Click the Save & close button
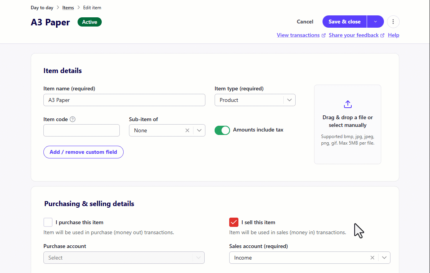This screenshot has height=273, width=430. tap(344, 22)
